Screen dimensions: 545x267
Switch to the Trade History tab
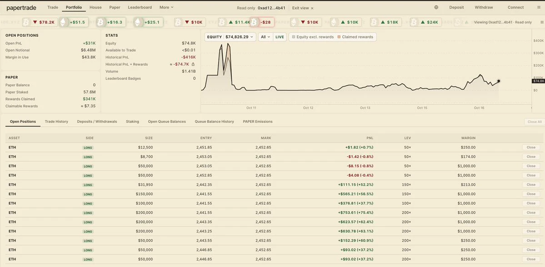[x=56, y=121]
